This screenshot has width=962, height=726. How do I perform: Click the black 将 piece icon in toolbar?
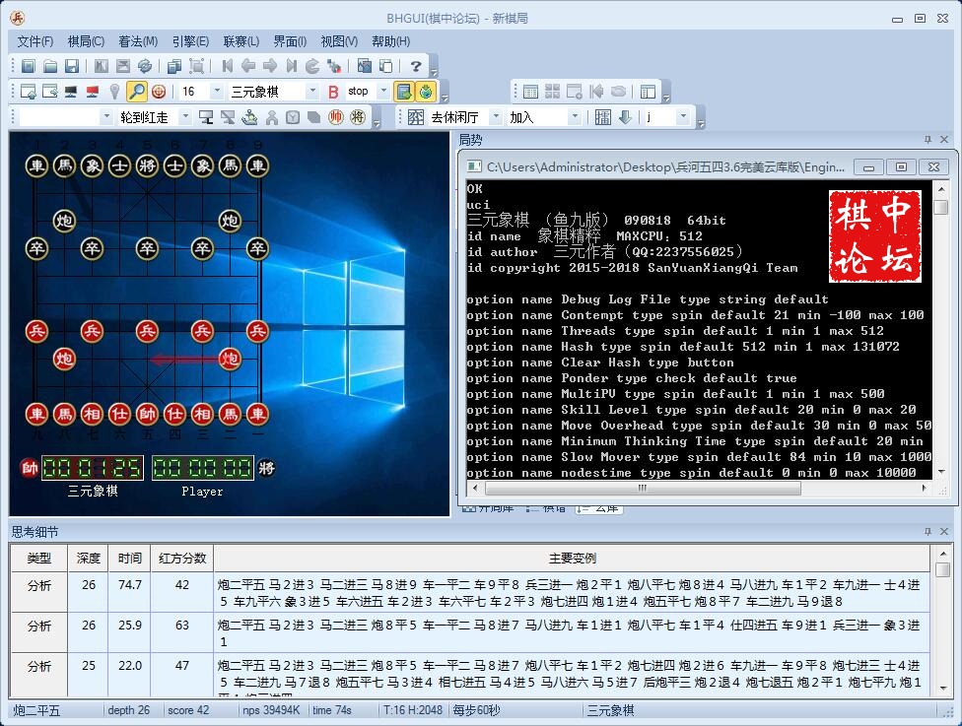(358, 117)
